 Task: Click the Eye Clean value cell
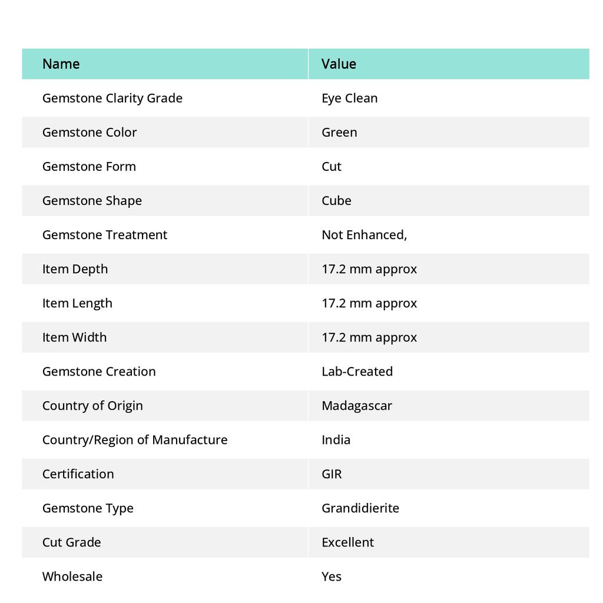click(x=349, y=98)
